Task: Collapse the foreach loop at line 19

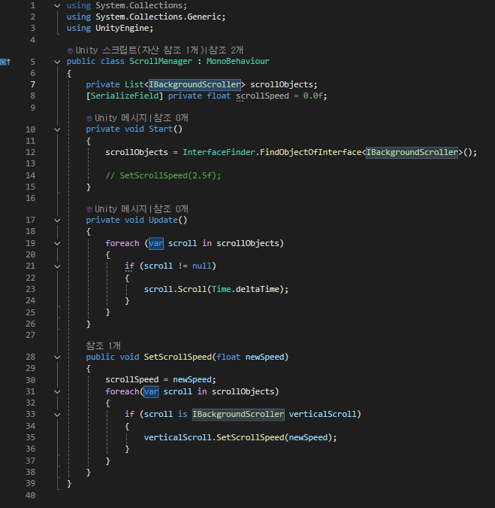Action: (x=57, y=243)
